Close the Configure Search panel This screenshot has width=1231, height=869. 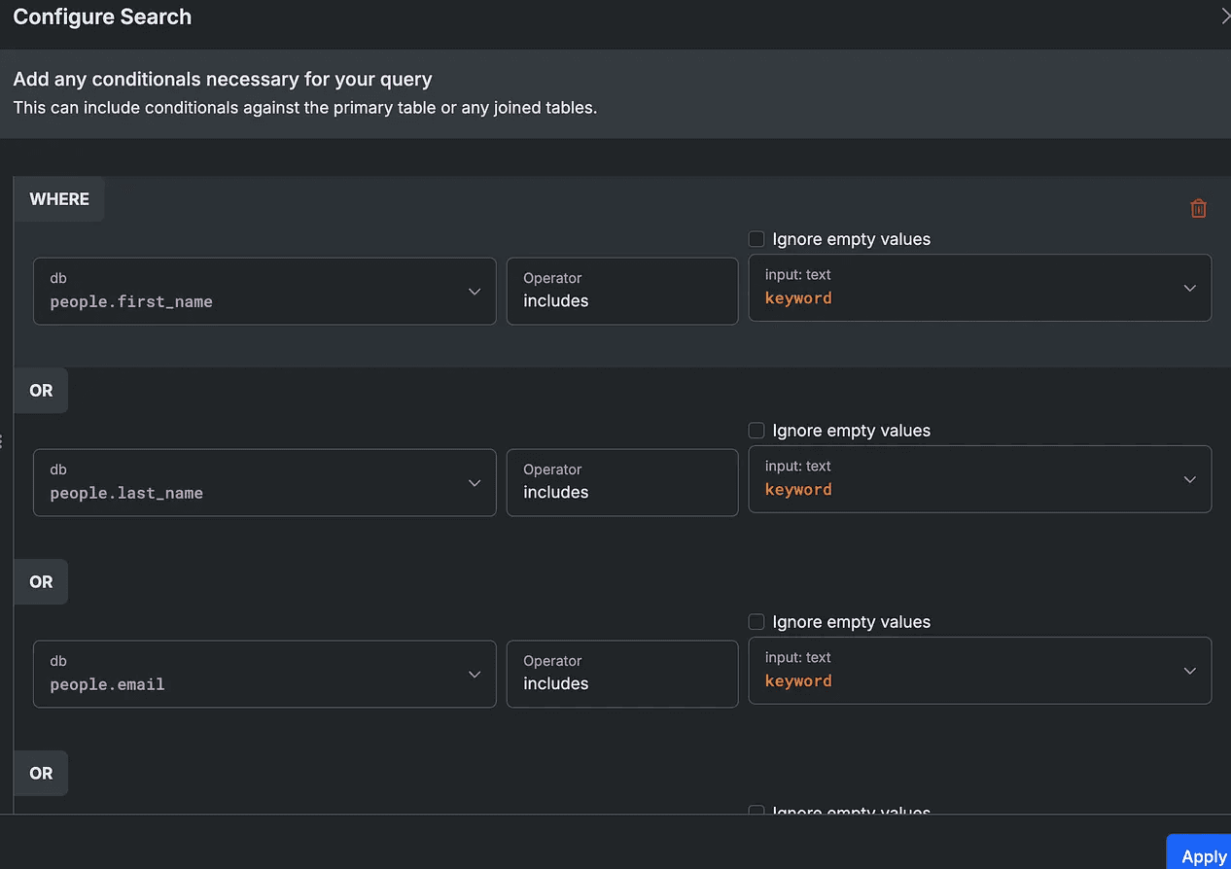click(x=1225, y=17)
